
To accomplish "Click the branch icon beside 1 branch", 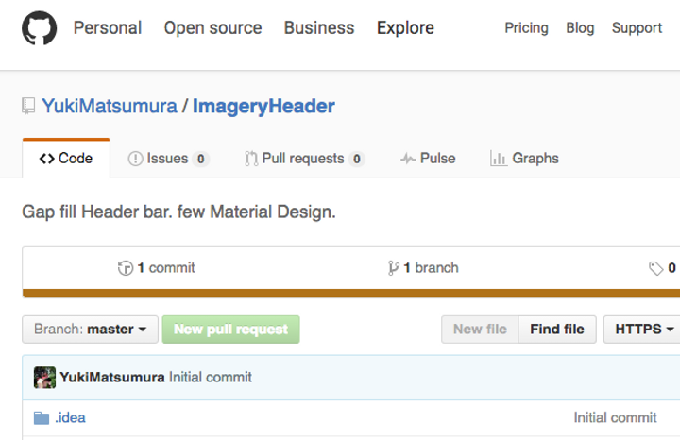I will tap(393, 268).
